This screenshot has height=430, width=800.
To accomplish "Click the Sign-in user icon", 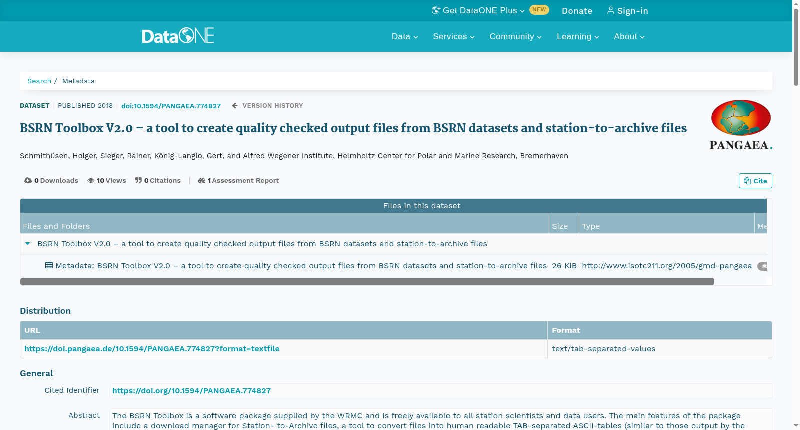I will coord(611,10).
